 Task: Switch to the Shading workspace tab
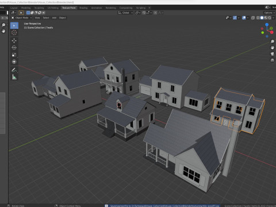click(83, 8)
